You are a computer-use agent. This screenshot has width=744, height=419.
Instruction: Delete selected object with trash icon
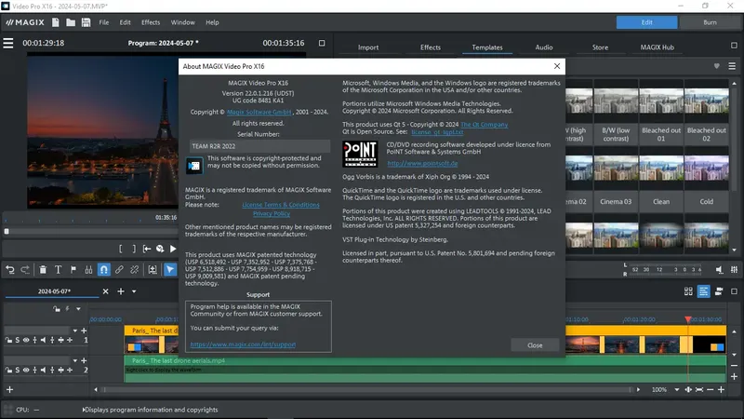[x=43, y=270]
